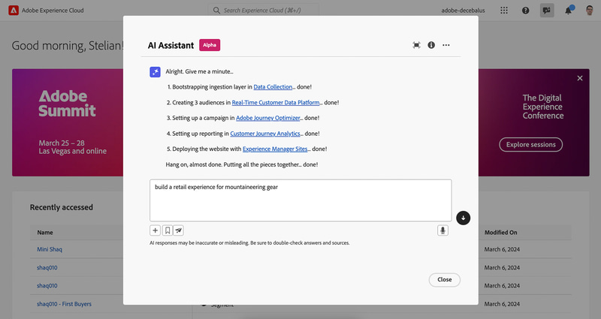Open Experience Manager Sites link

click(275, 149)
